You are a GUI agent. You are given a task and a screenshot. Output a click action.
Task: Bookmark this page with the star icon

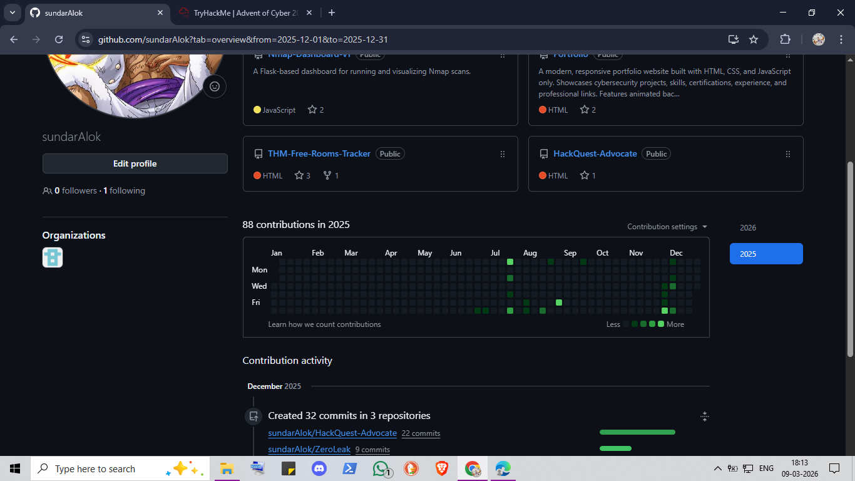754,39
